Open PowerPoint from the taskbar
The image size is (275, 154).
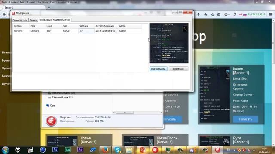point(142,150)
